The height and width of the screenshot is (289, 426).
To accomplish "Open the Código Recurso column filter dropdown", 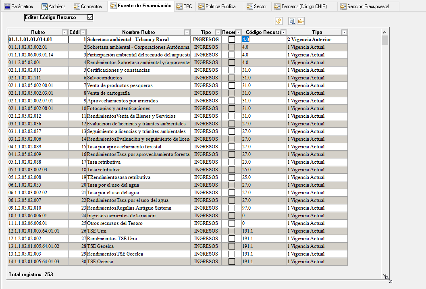I will click(283, 32).
